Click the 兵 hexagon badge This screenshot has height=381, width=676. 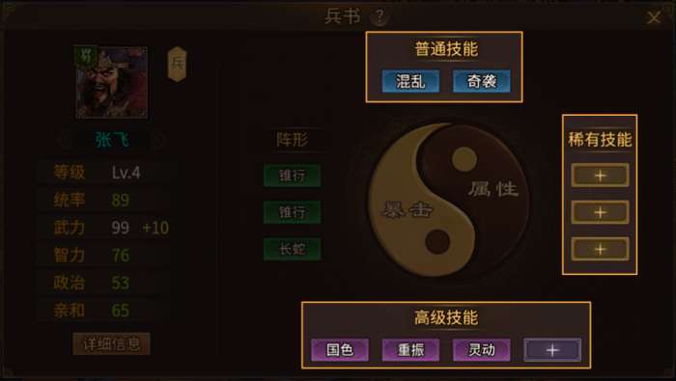click(x=177, y=65)
